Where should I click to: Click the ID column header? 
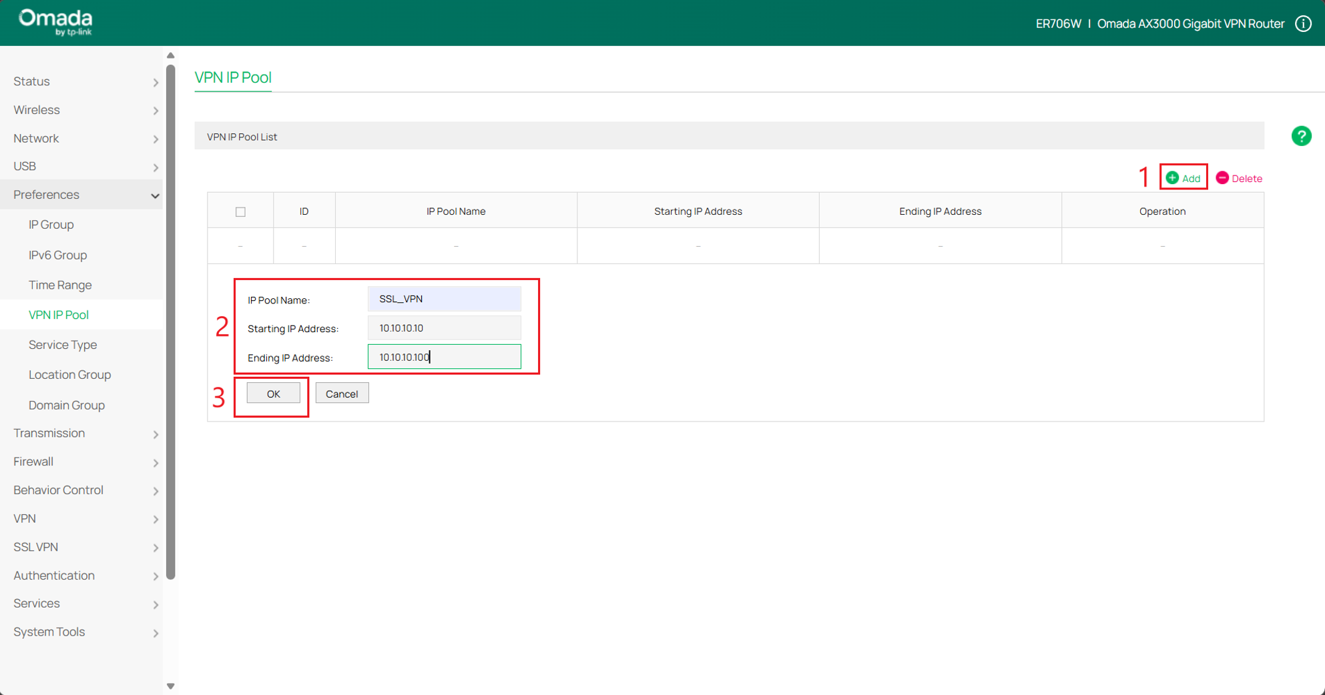[304, 211]
